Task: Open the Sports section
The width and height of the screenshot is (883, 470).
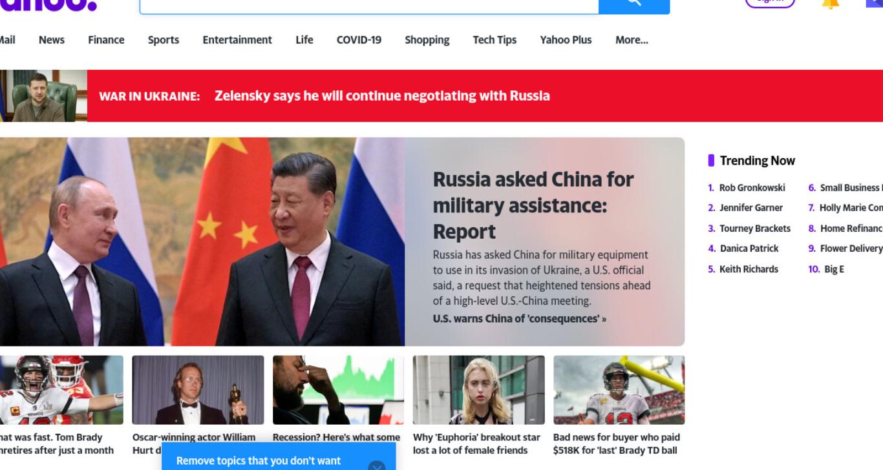Action: click(x=164, y=40)
